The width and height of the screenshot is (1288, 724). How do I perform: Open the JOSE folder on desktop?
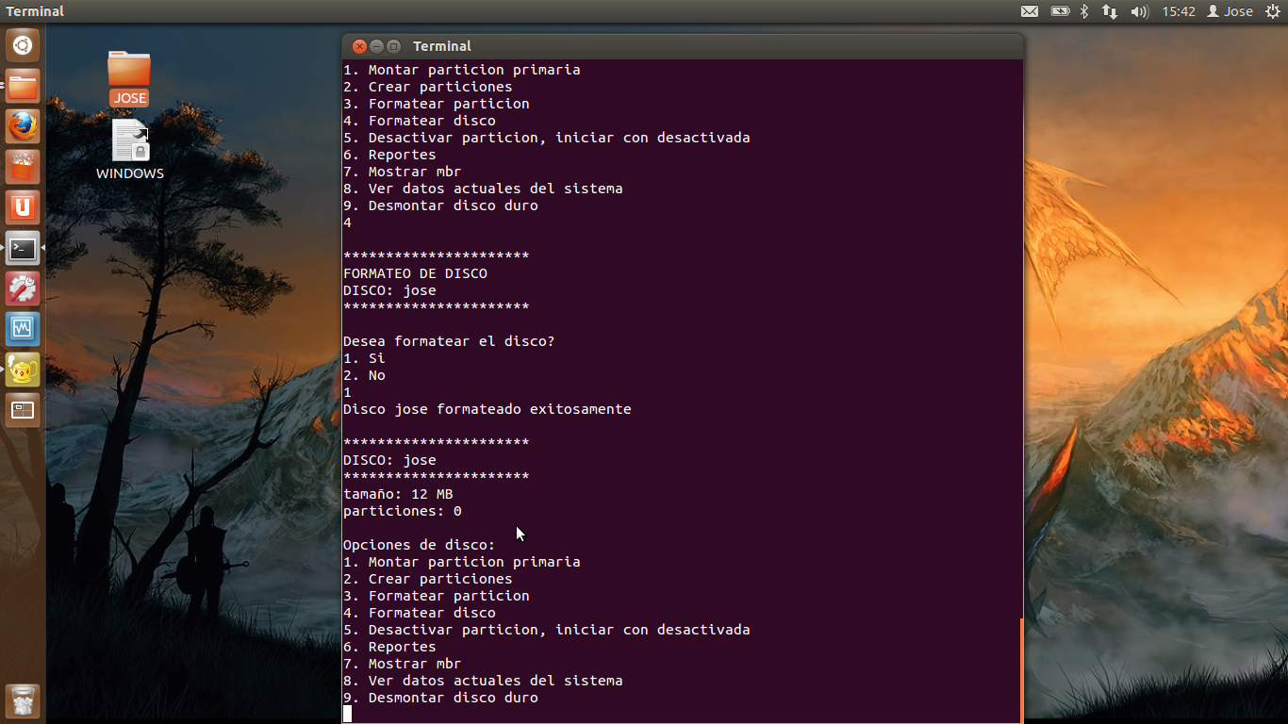(129, 77)
